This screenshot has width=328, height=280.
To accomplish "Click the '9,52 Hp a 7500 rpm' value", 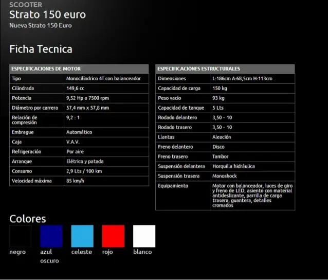I will [87, 98].
